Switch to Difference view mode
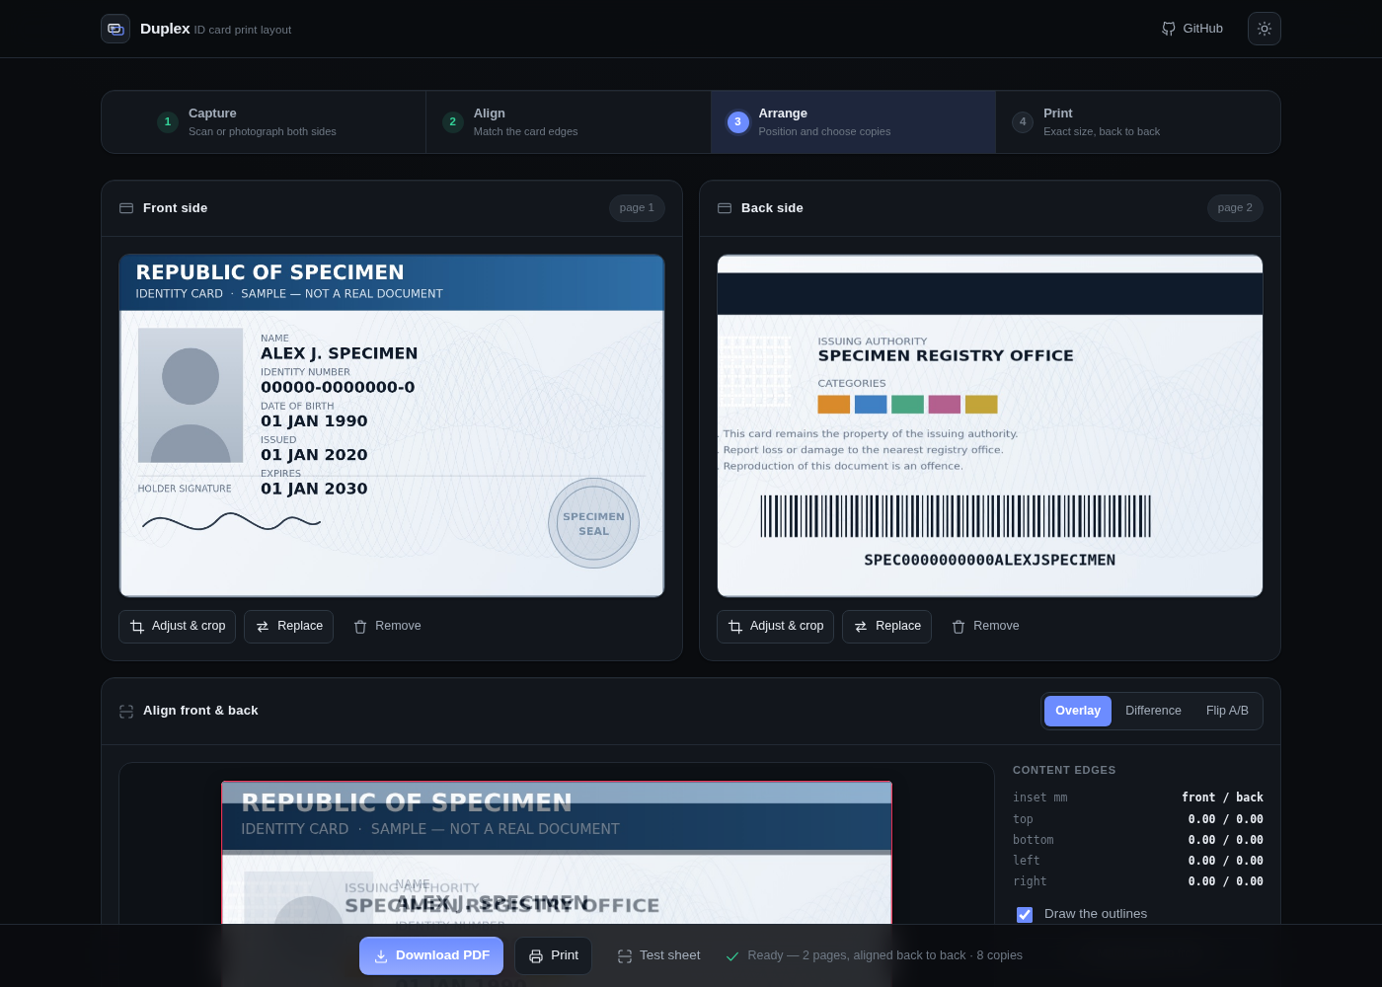 coord(1153,712)
